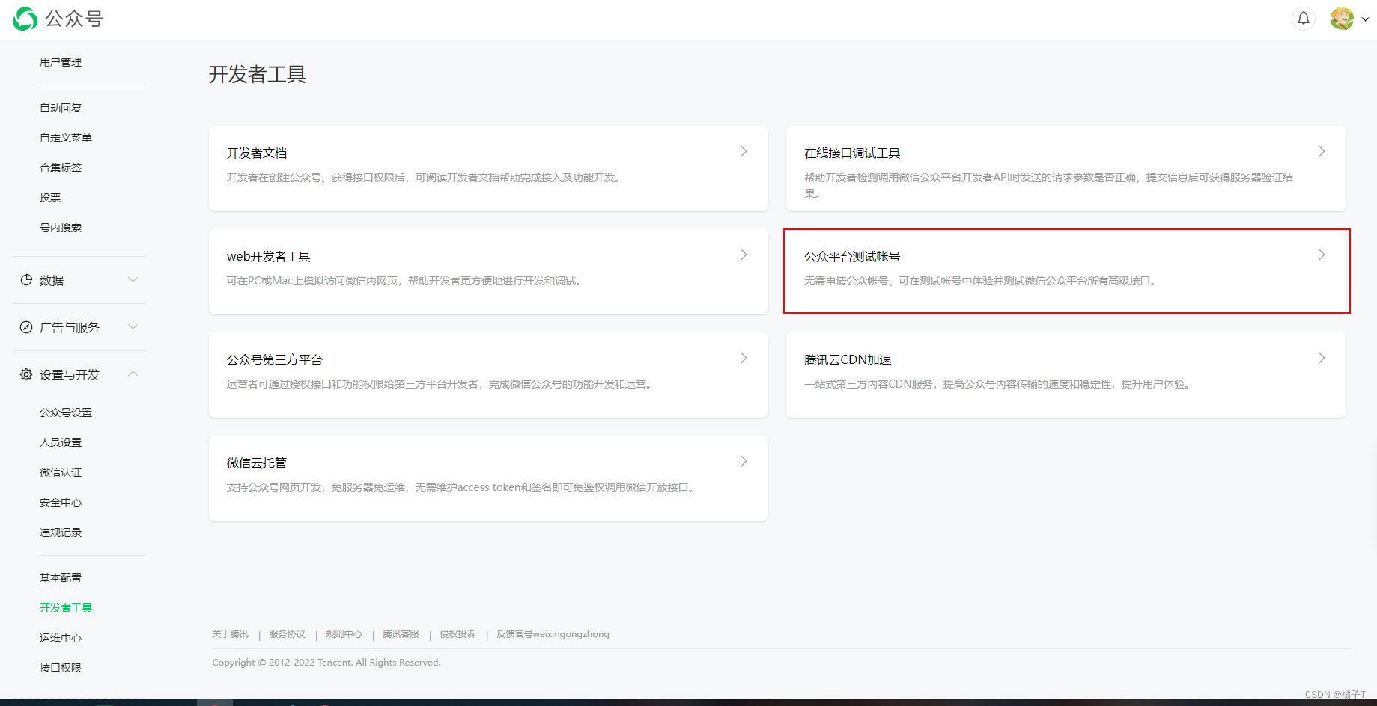Click the 设置与开发 section label
Image resolution: width=1377 pixels, height=706 pixels.
[x=70, y=374]
